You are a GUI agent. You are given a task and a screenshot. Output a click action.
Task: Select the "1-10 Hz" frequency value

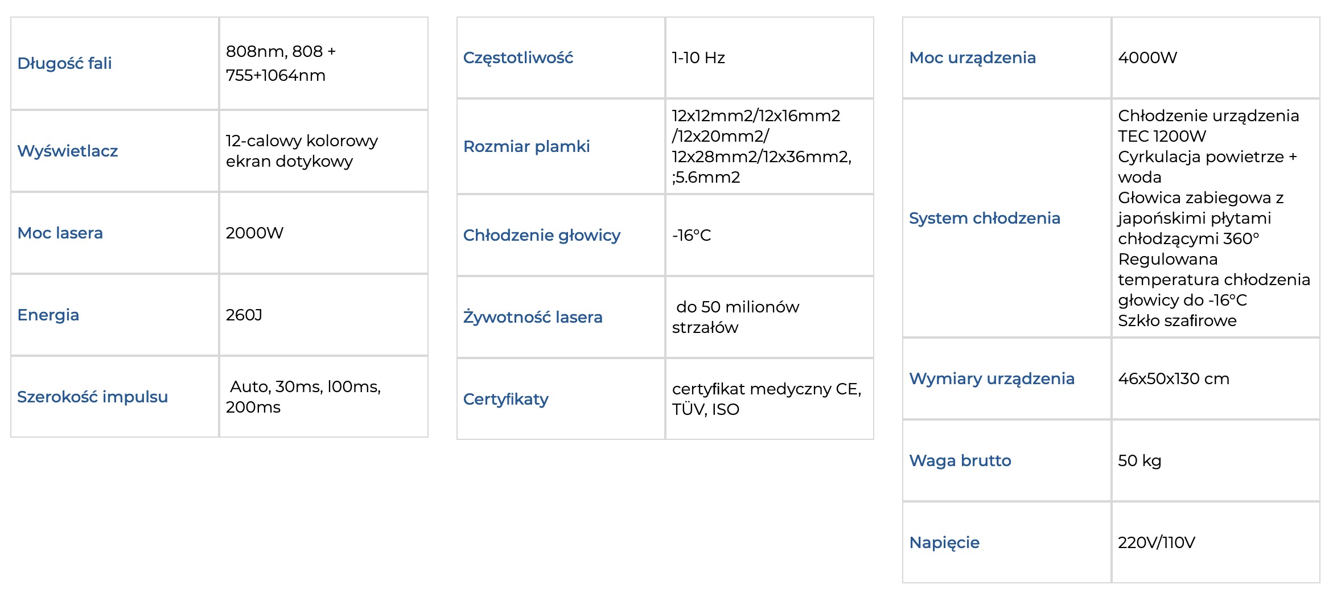pos(698,57)
